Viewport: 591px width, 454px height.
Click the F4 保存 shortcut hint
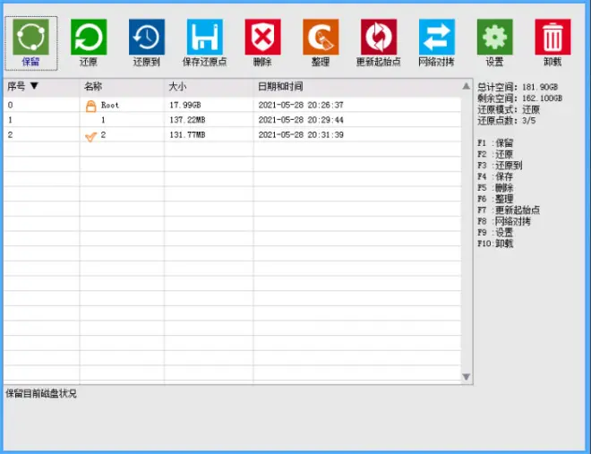pyautogui.click(x=495, y=176)
